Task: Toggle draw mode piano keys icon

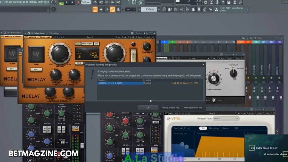Action: click(x=95, y=9)
